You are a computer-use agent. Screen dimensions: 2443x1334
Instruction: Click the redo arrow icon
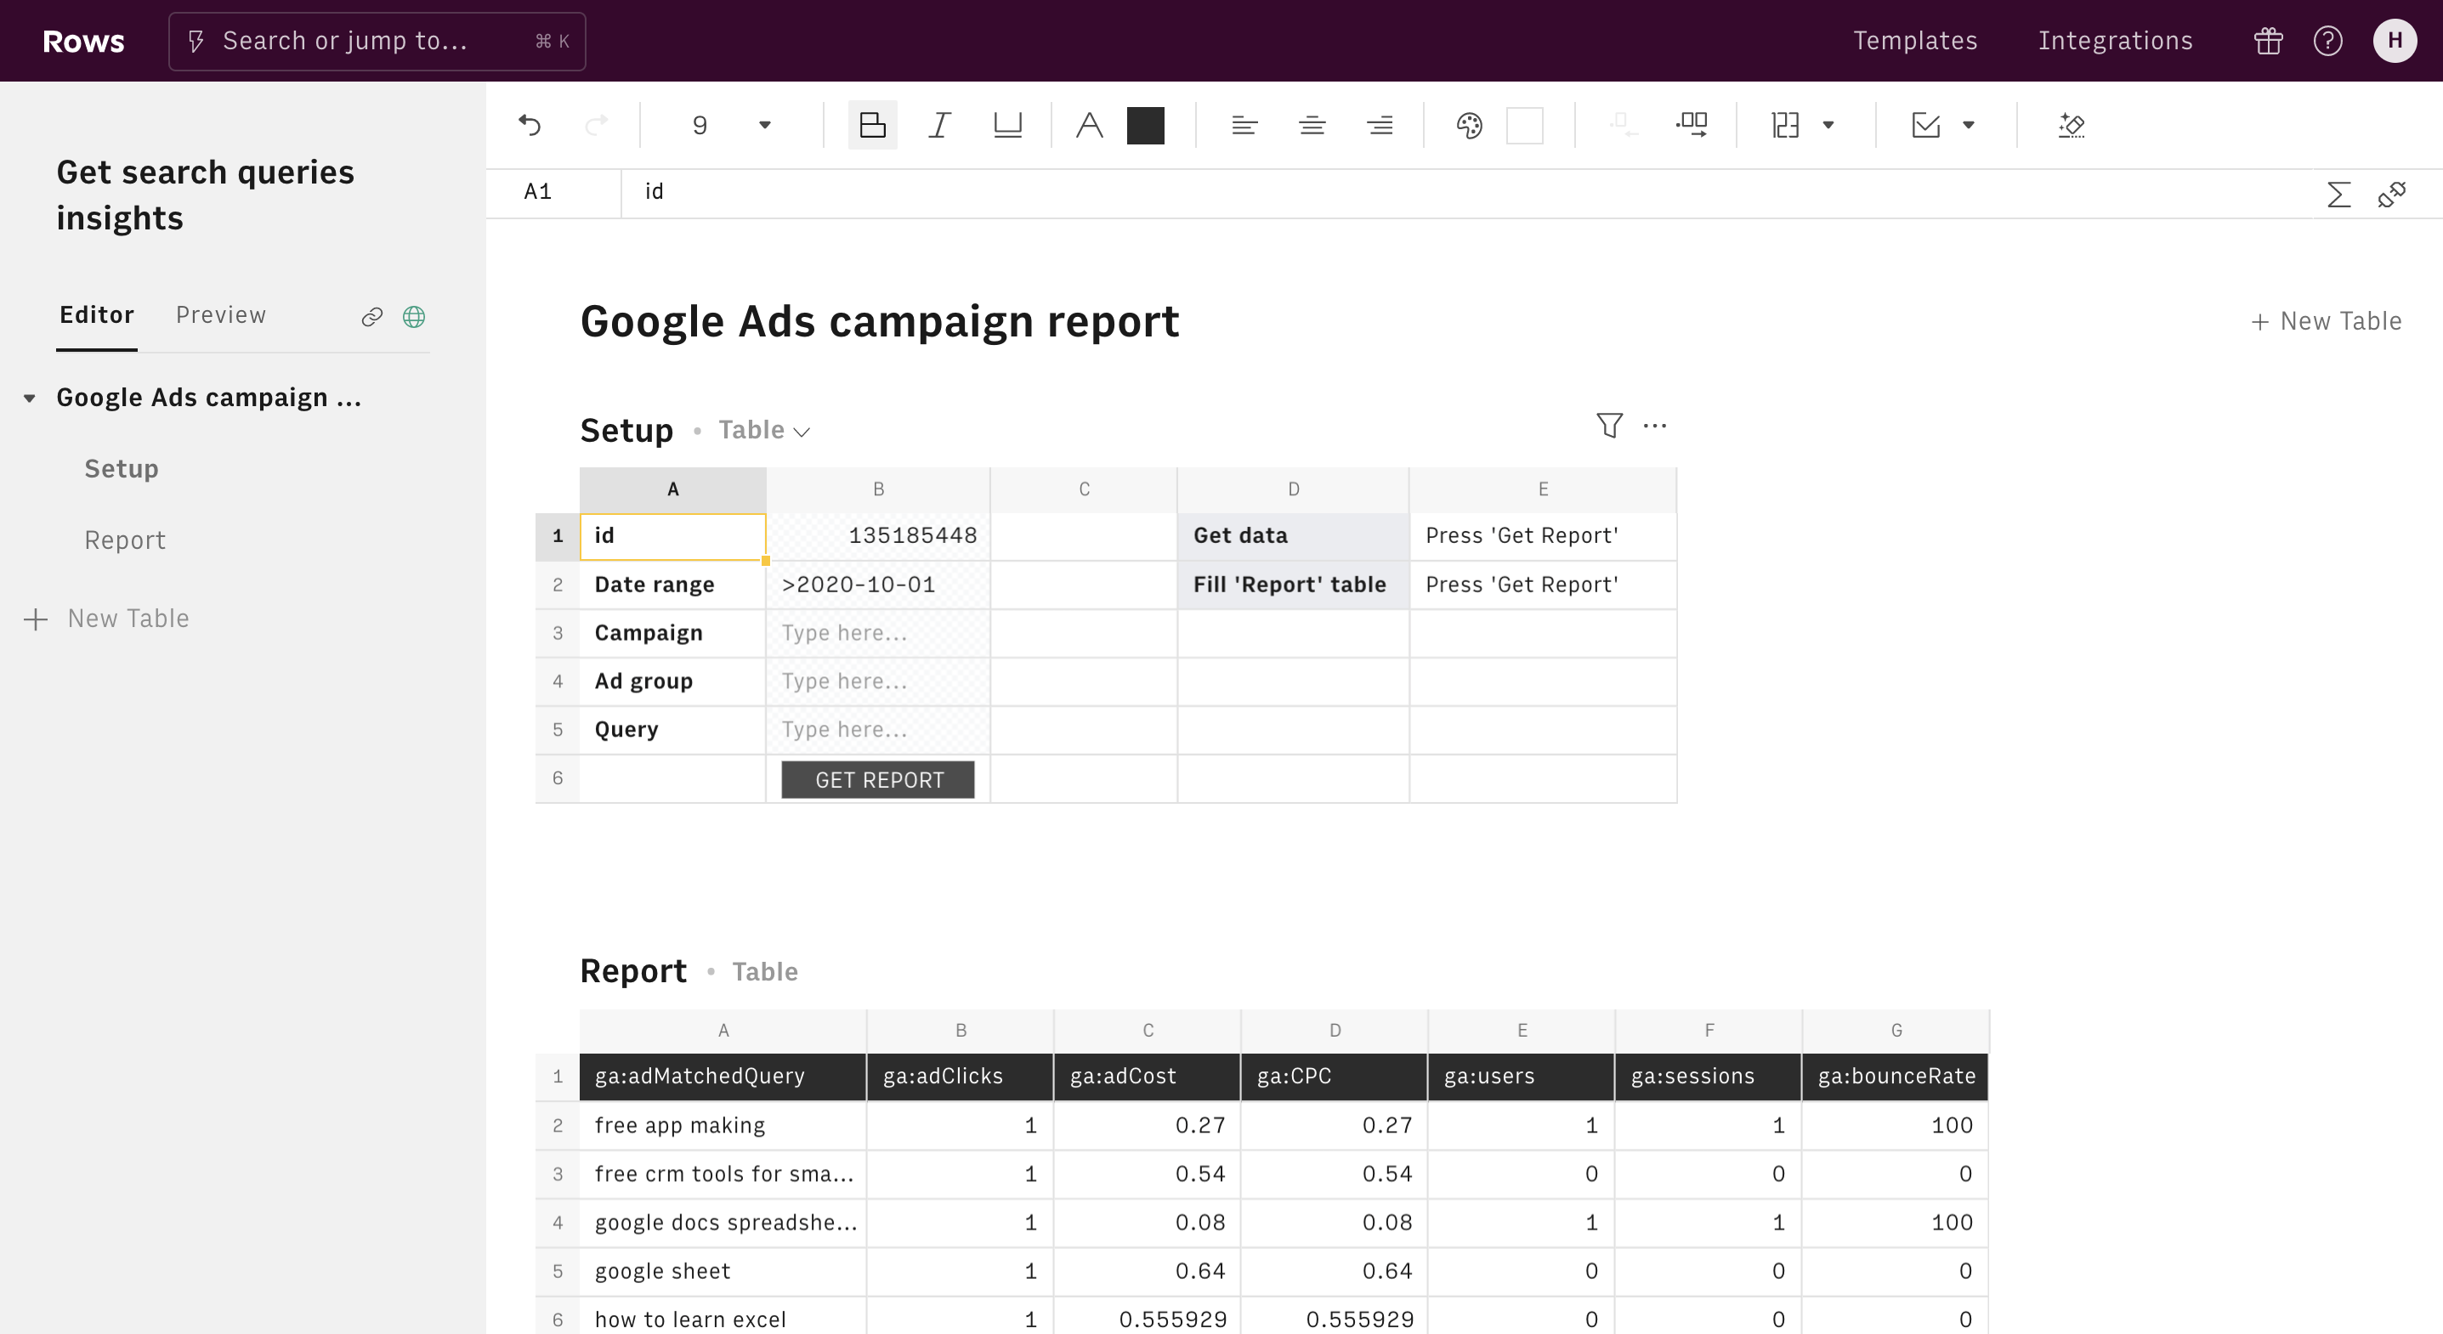[598, 125]
